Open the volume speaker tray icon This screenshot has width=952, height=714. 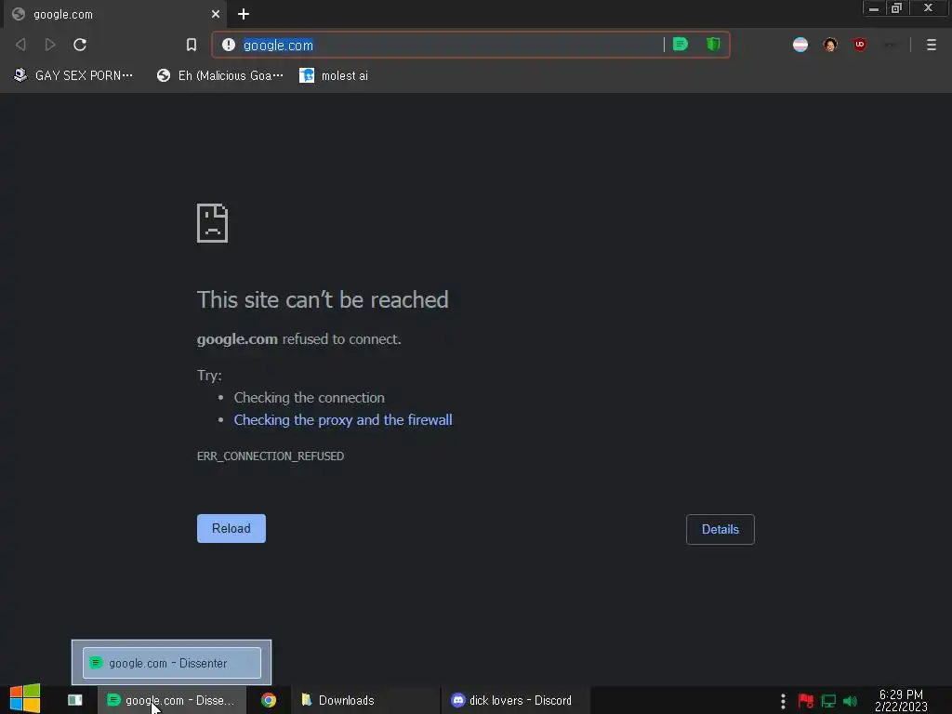pos(850,701)
